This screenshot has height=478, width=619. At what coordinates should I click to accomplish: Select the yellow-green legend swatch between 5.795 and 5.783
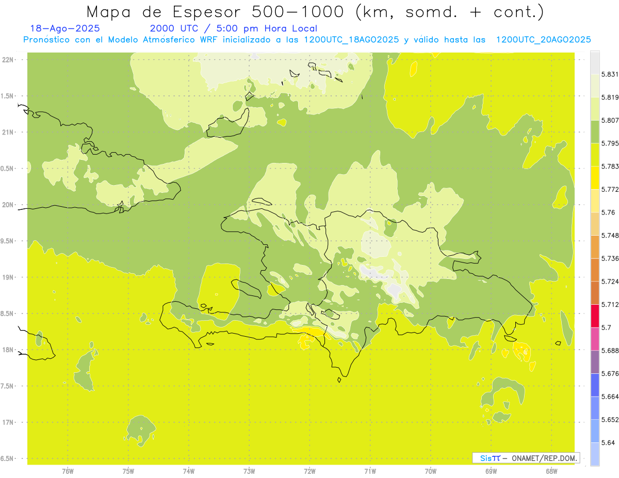595,155
